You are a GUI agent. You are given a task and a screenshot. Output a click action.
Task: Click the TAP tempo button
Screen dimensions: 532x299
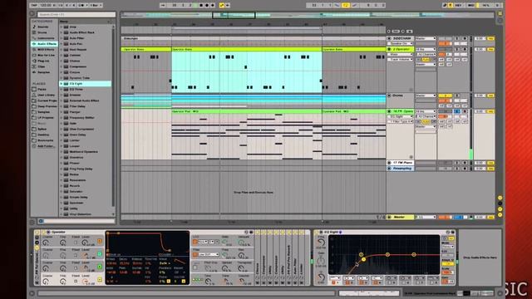pos(34,6)
